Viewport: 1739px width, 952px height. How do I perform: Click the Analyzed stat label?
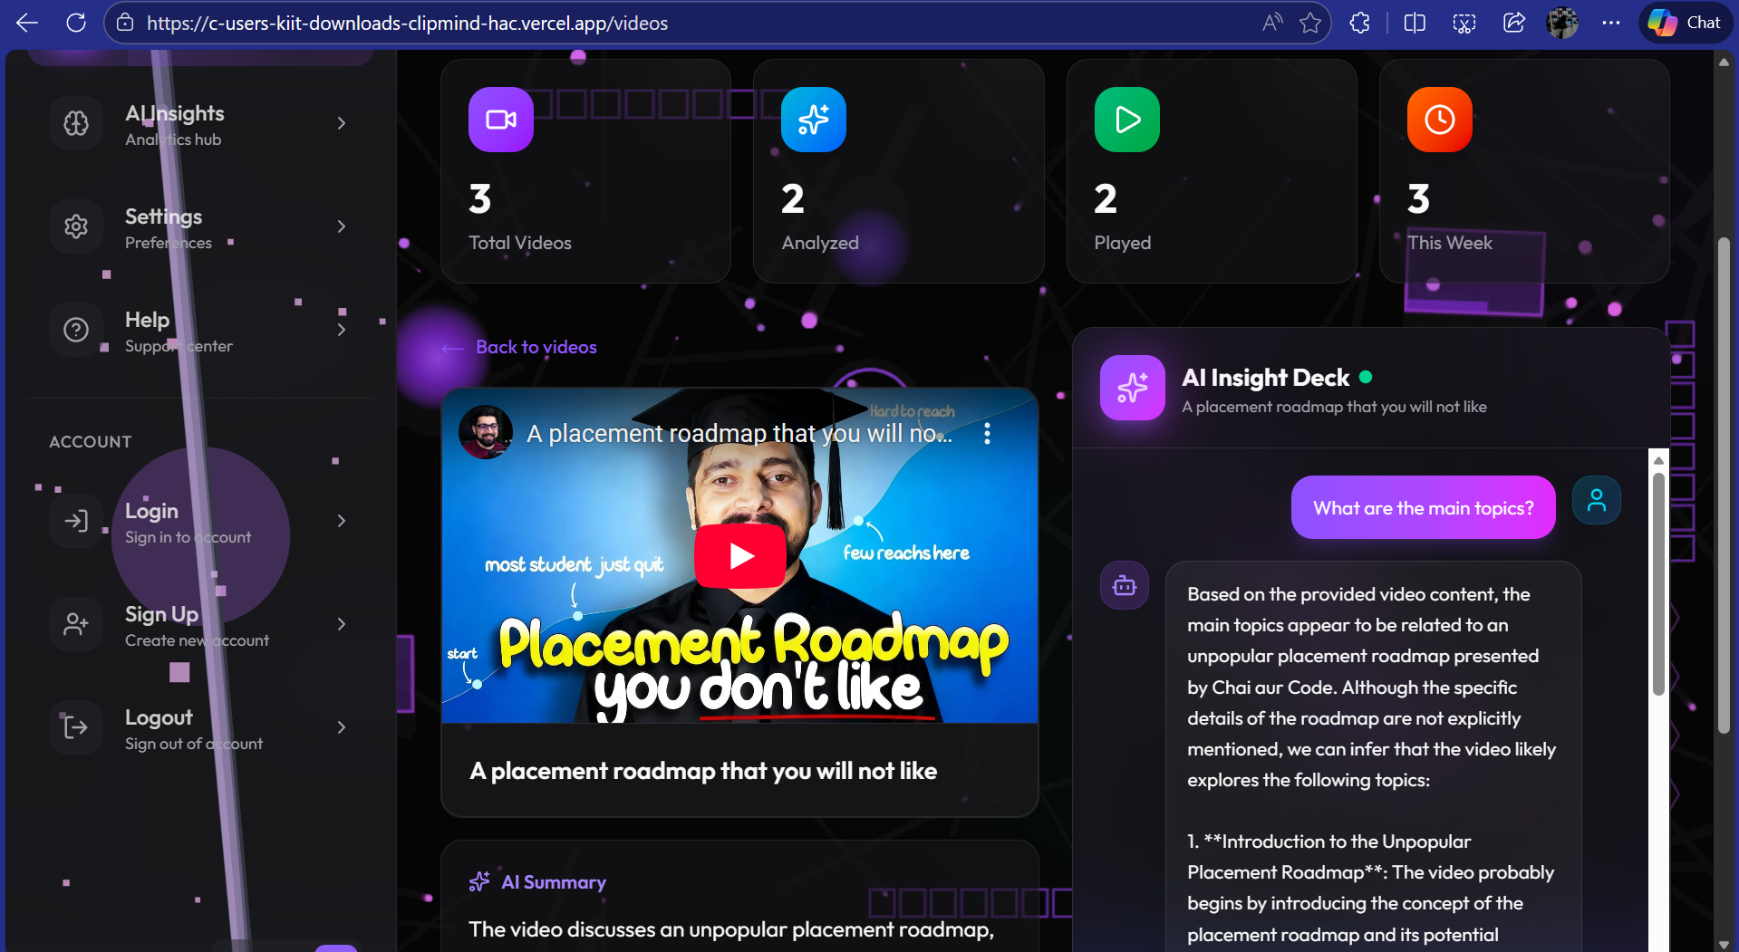click(820, 243)
